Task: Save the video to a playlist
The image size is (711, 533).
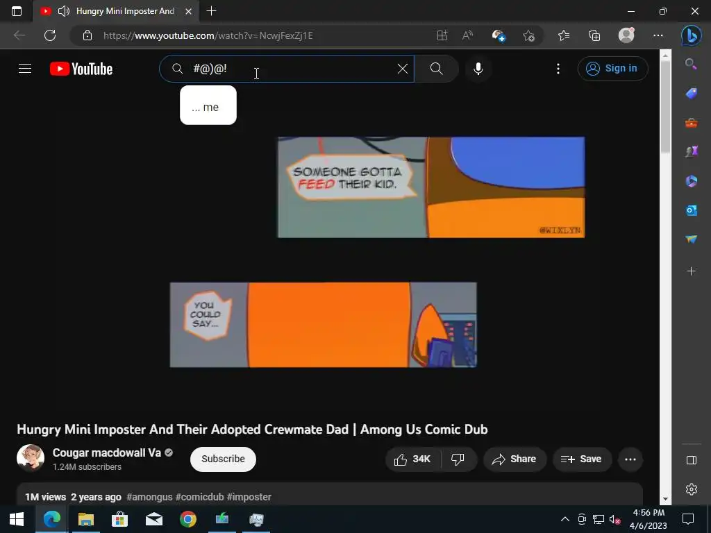Action: [582, 459]
